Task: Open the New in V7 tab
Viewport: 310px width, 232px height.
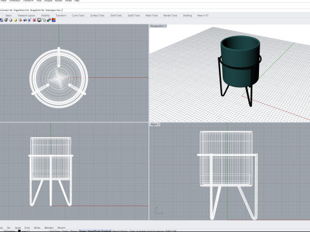Action: (203, 15)
